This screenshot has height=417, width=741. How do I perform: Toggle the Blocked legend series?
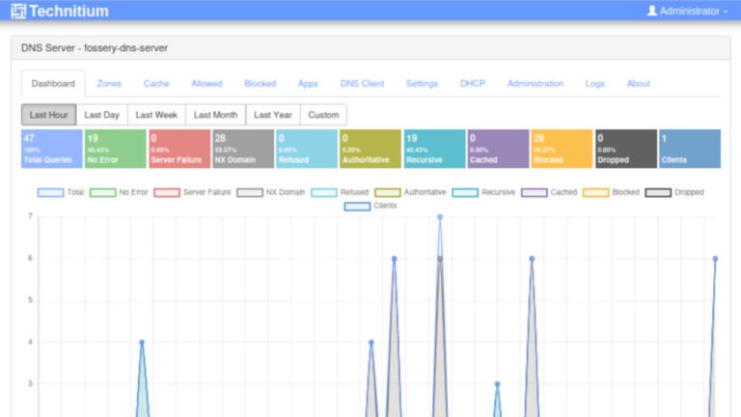[x=611, y=192]
